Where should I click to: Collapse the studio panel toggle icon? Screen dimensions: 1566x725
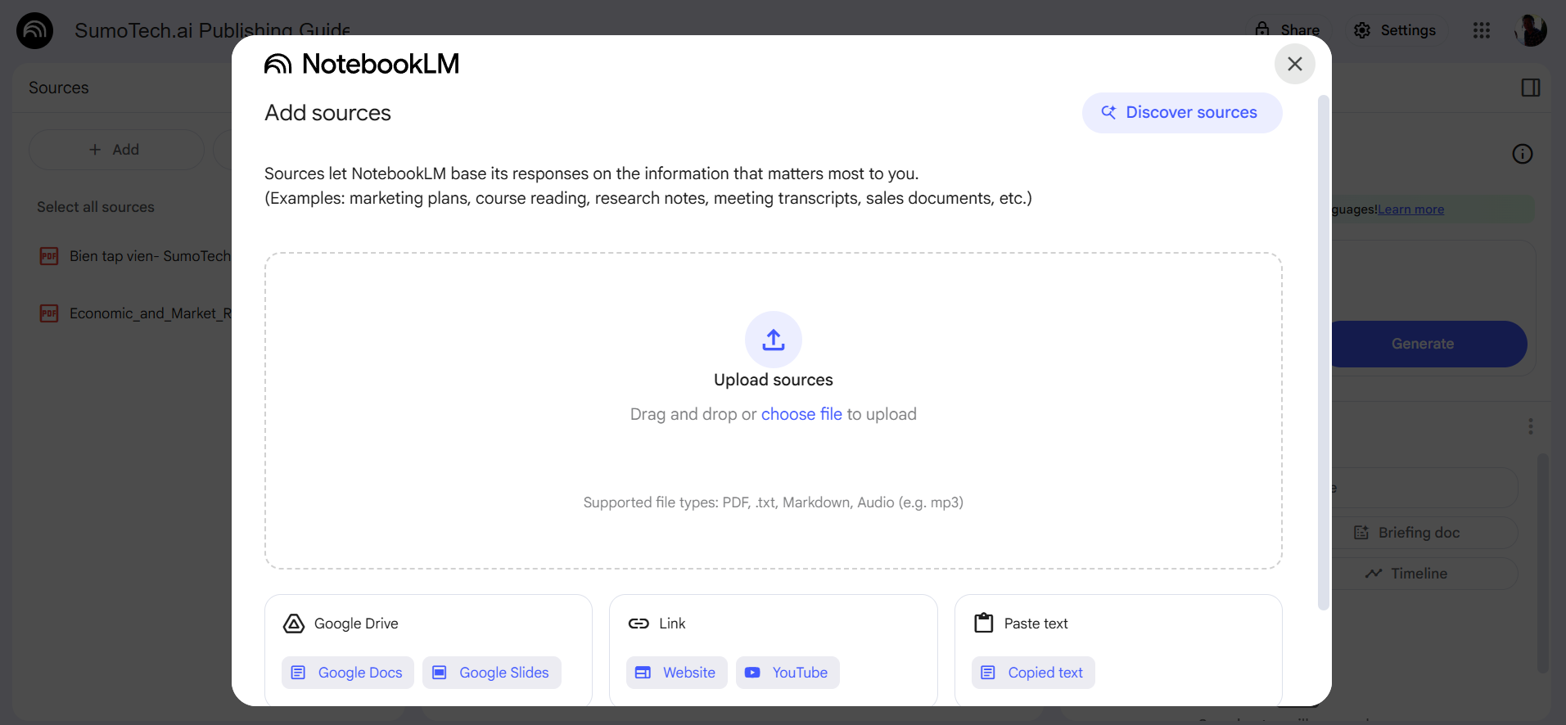point(1531,88)
